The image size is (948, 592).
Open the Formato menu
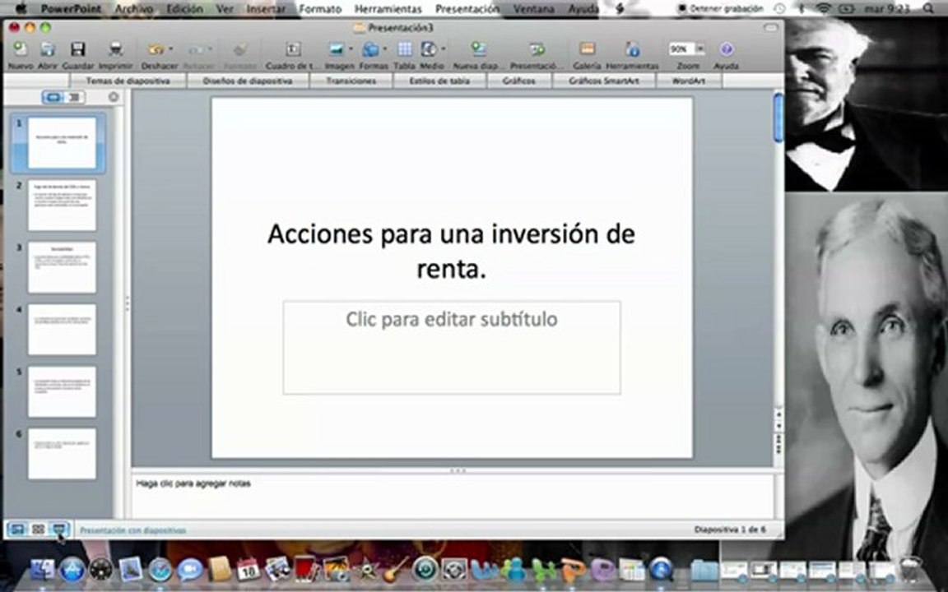click(x=320, y=8)
